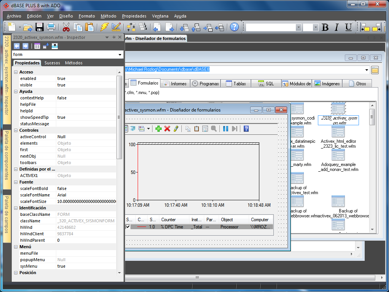This screenshot has height=292, width=389.
Task: Click the New file icon in main toolbar
Action: (12, 27)
